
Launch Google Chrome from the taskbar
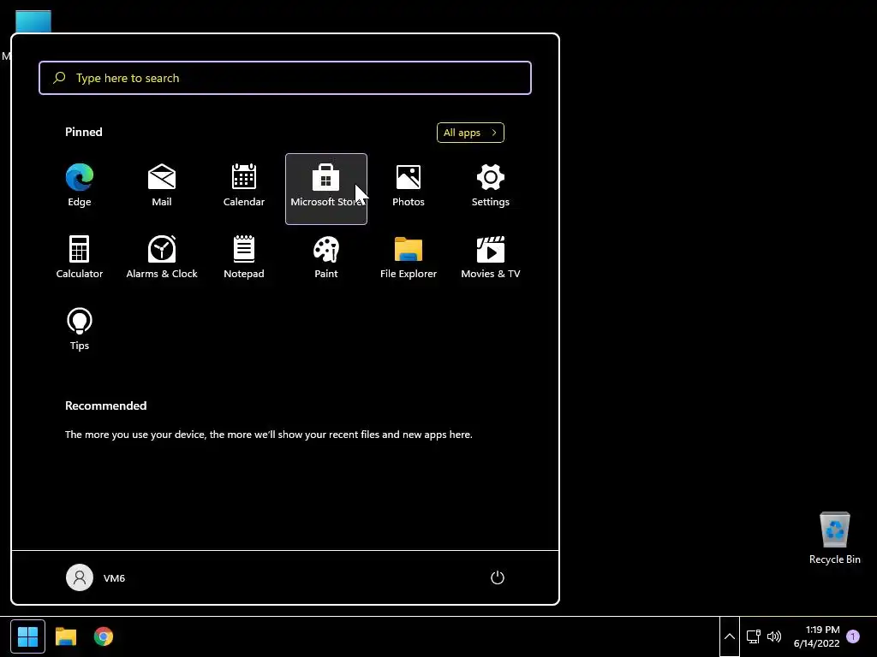(104, 636)
